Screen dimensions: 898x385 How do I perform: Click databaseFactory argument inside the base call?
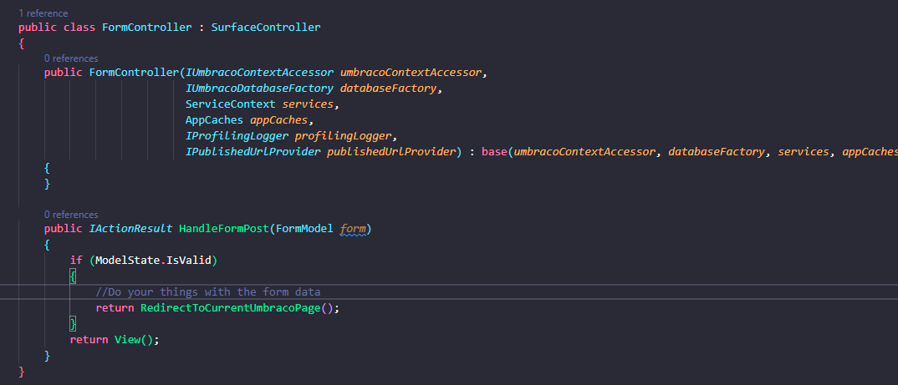pos(716,152)
